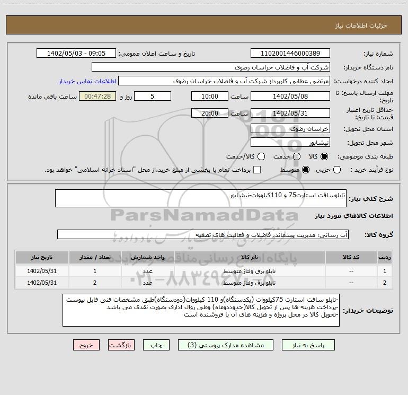Click row 2 unit cell عدد
The image size is (408, 395).
click(x=147, y=283)
